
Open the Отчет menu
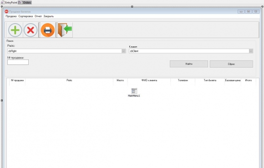coord(38,16)
